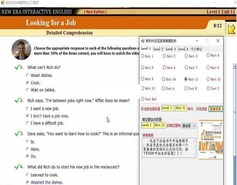The image size is (237, 185).
Task: Switch to the Level 4 tab
Action: (183, 49)
